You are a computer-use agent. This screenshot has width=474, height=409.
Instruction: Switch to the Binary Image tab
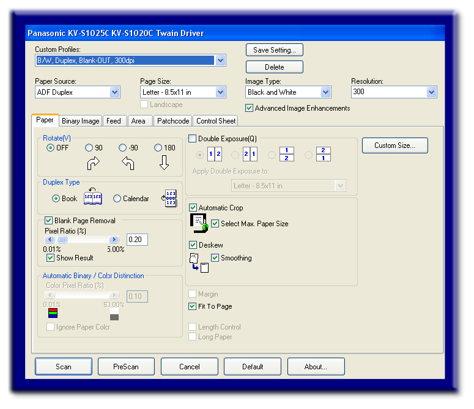(80, 121)
